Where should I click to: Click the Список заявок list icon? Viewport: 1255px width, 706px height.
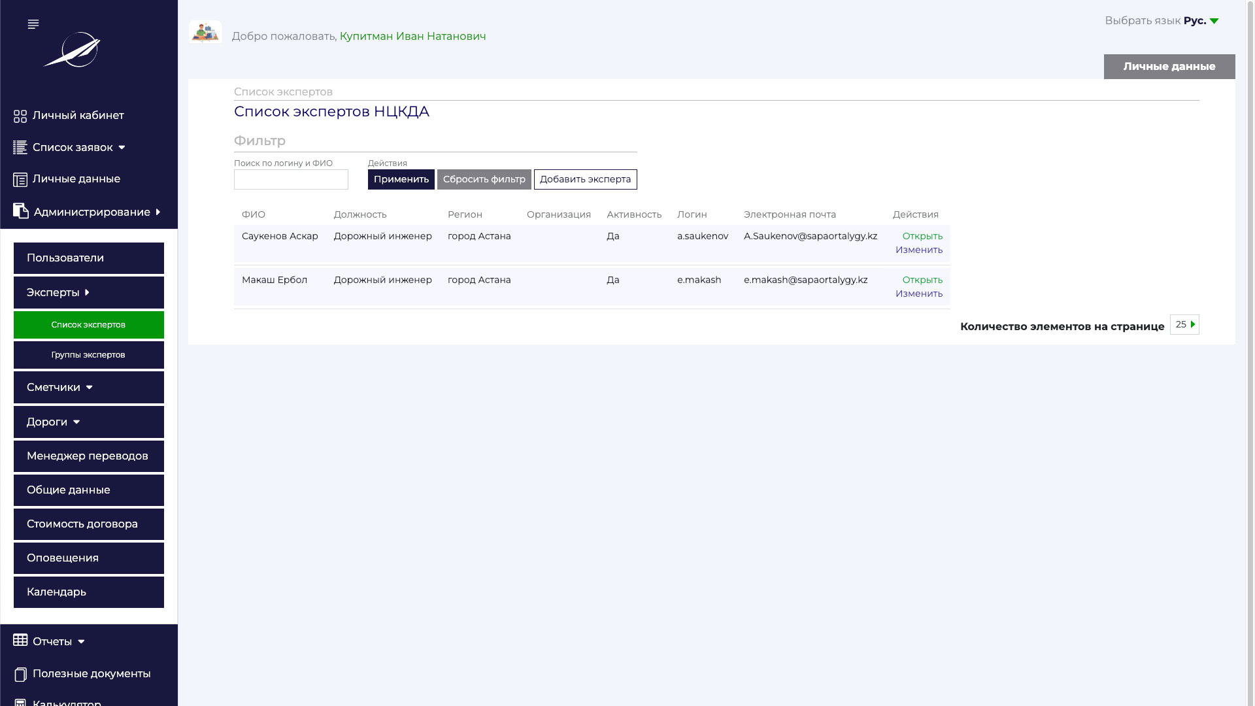coord(20,148)
